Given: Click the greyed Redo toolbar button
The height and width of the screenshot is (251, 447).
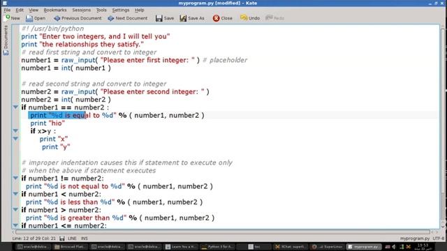Looking at the screenshot, I should 274,18.
